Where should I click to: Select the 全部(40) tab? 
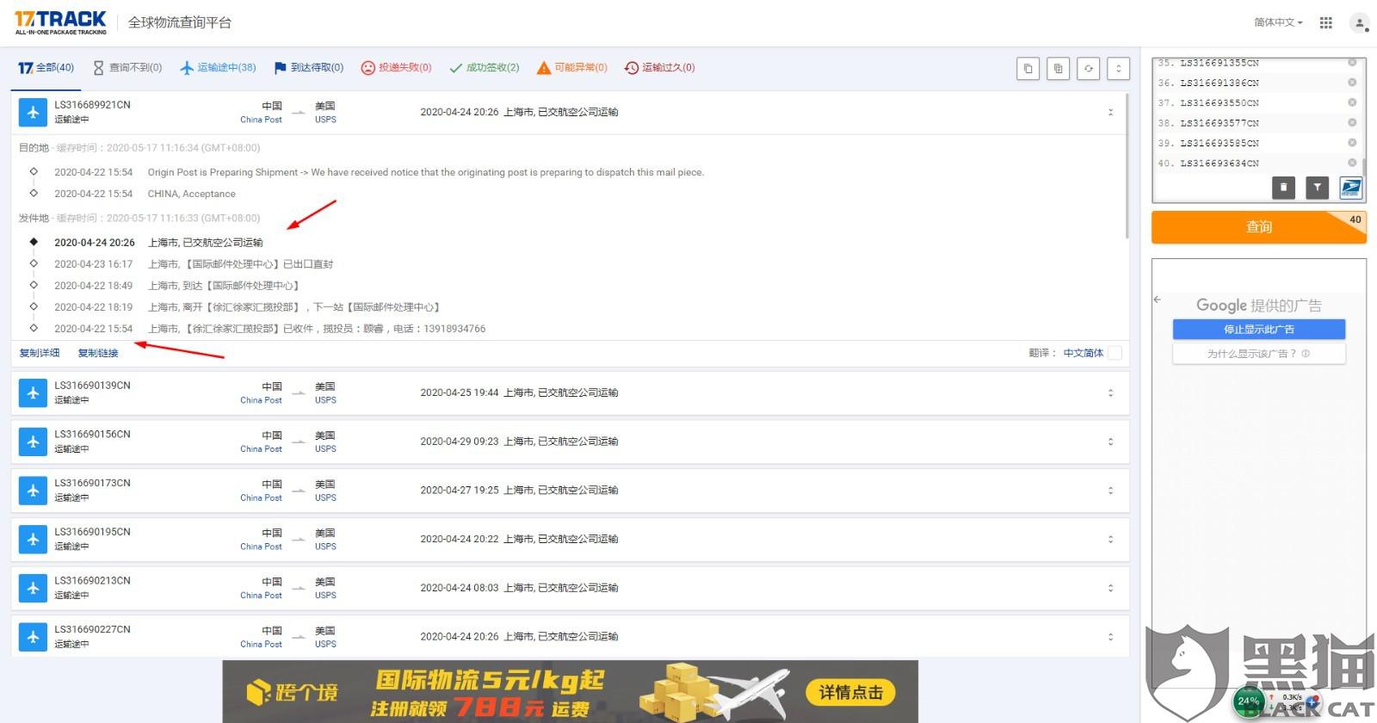tap(46, 68)
